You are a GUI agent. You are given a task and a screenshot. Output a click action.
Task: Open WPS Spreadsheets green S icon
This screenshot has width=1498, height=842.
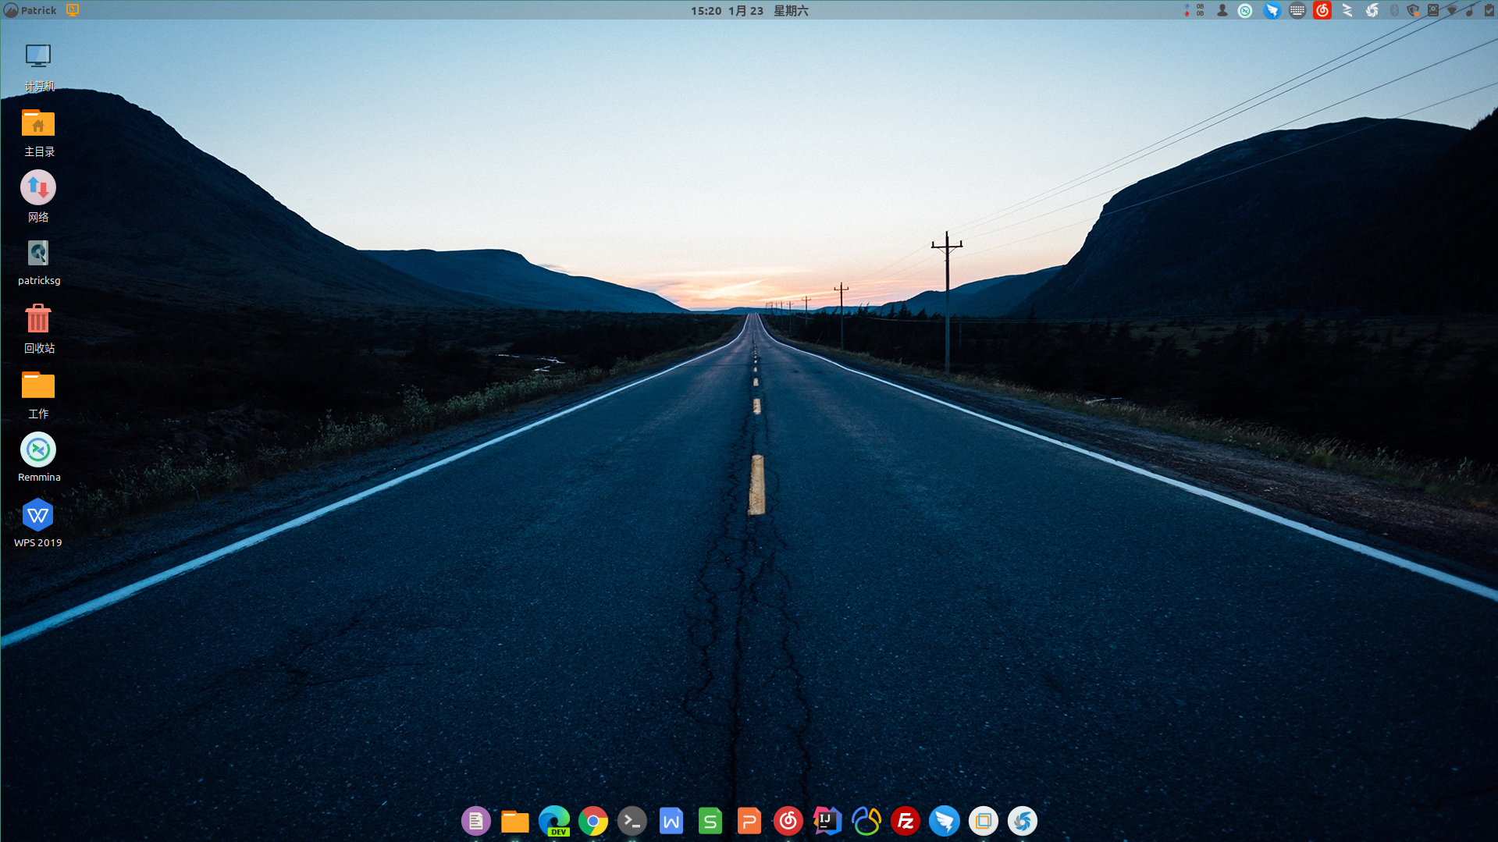coord(710,821)
